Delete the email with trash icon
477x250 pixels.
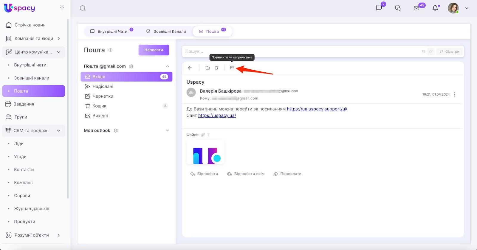coord(216,68)
